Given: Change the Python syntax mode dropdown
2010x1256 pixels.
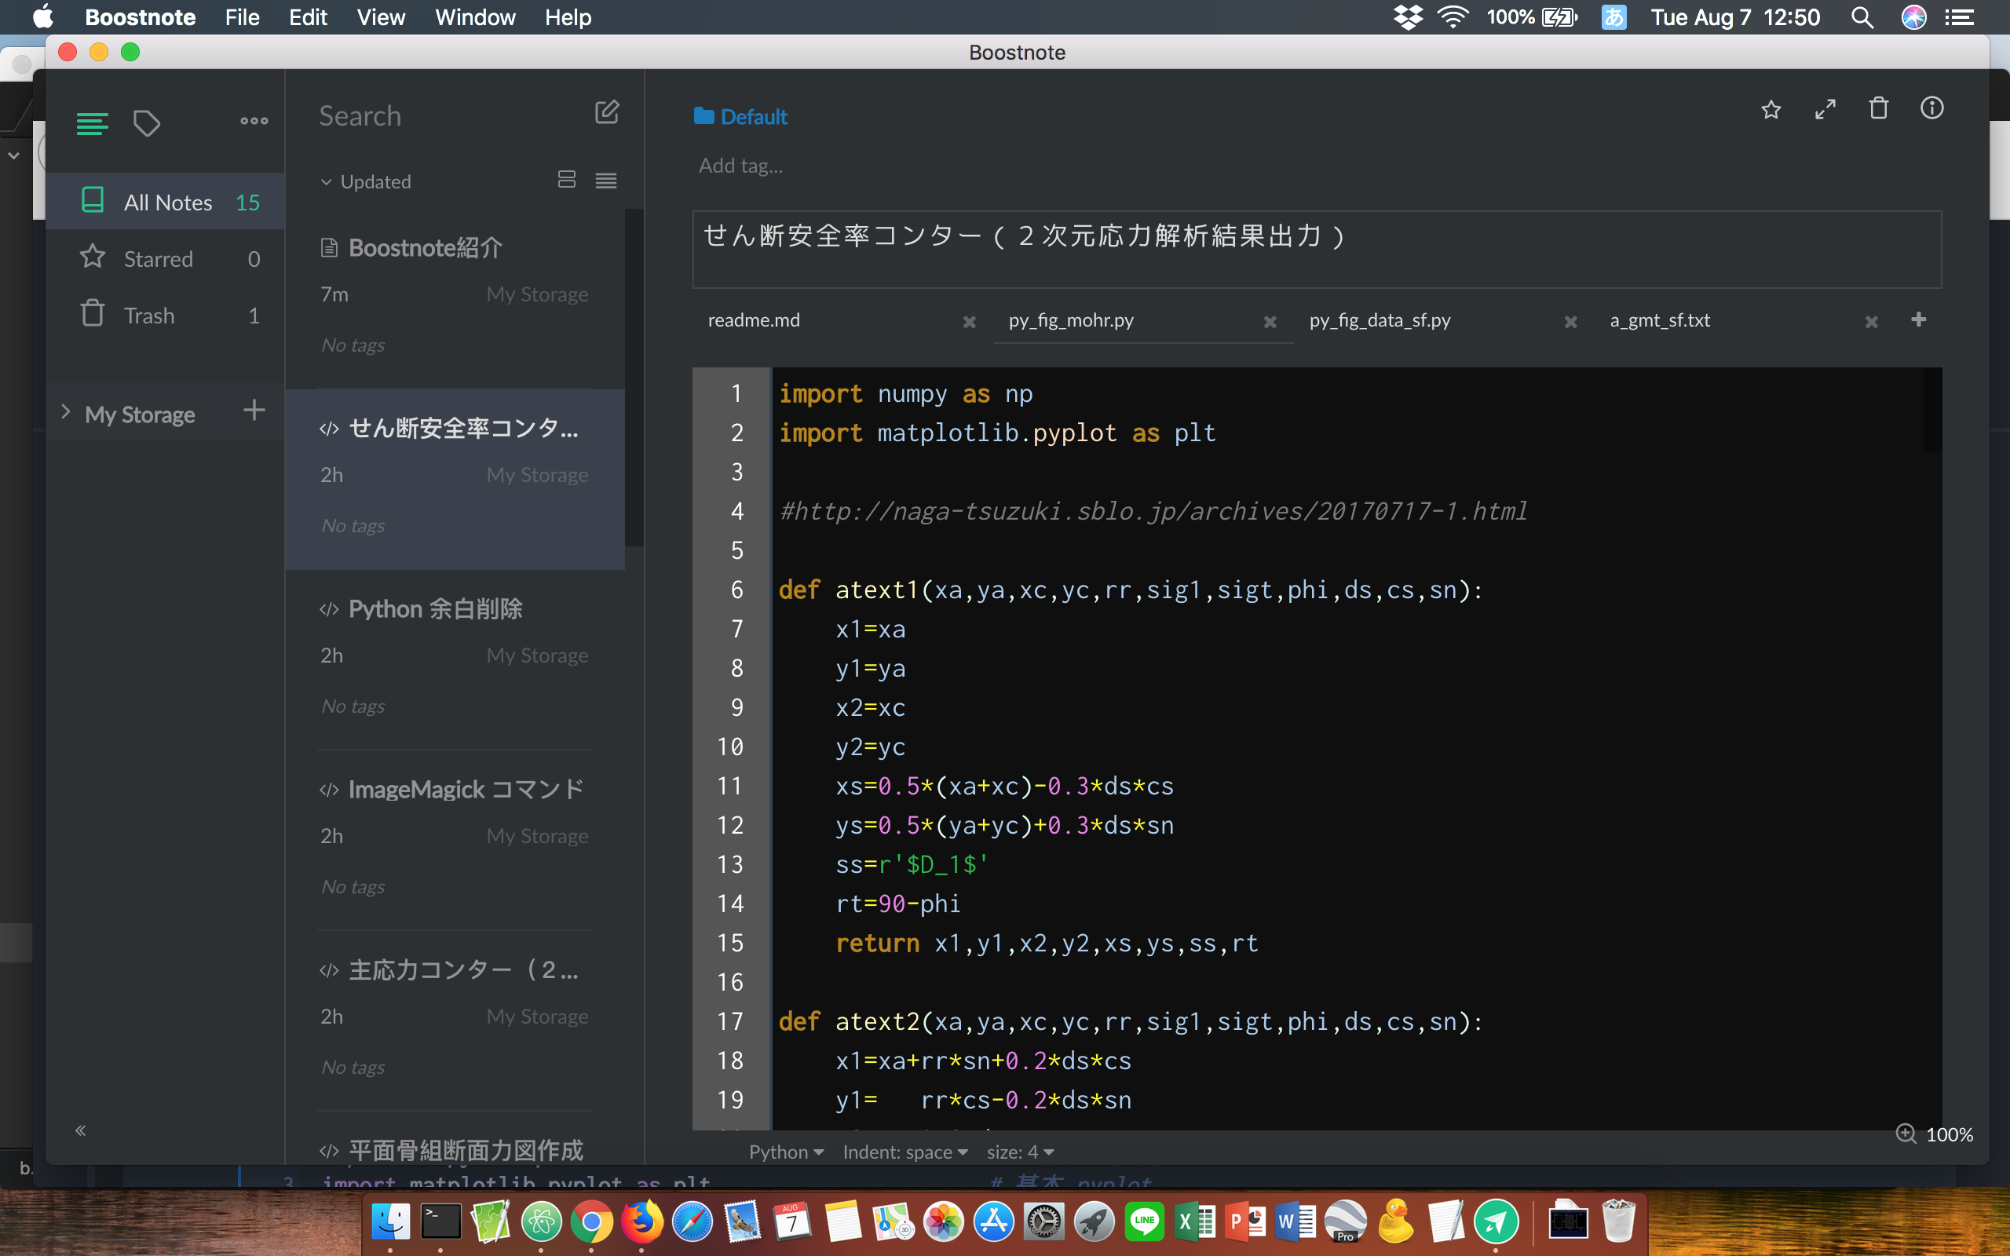Looking at the screenshot, I should [786, 1152].
